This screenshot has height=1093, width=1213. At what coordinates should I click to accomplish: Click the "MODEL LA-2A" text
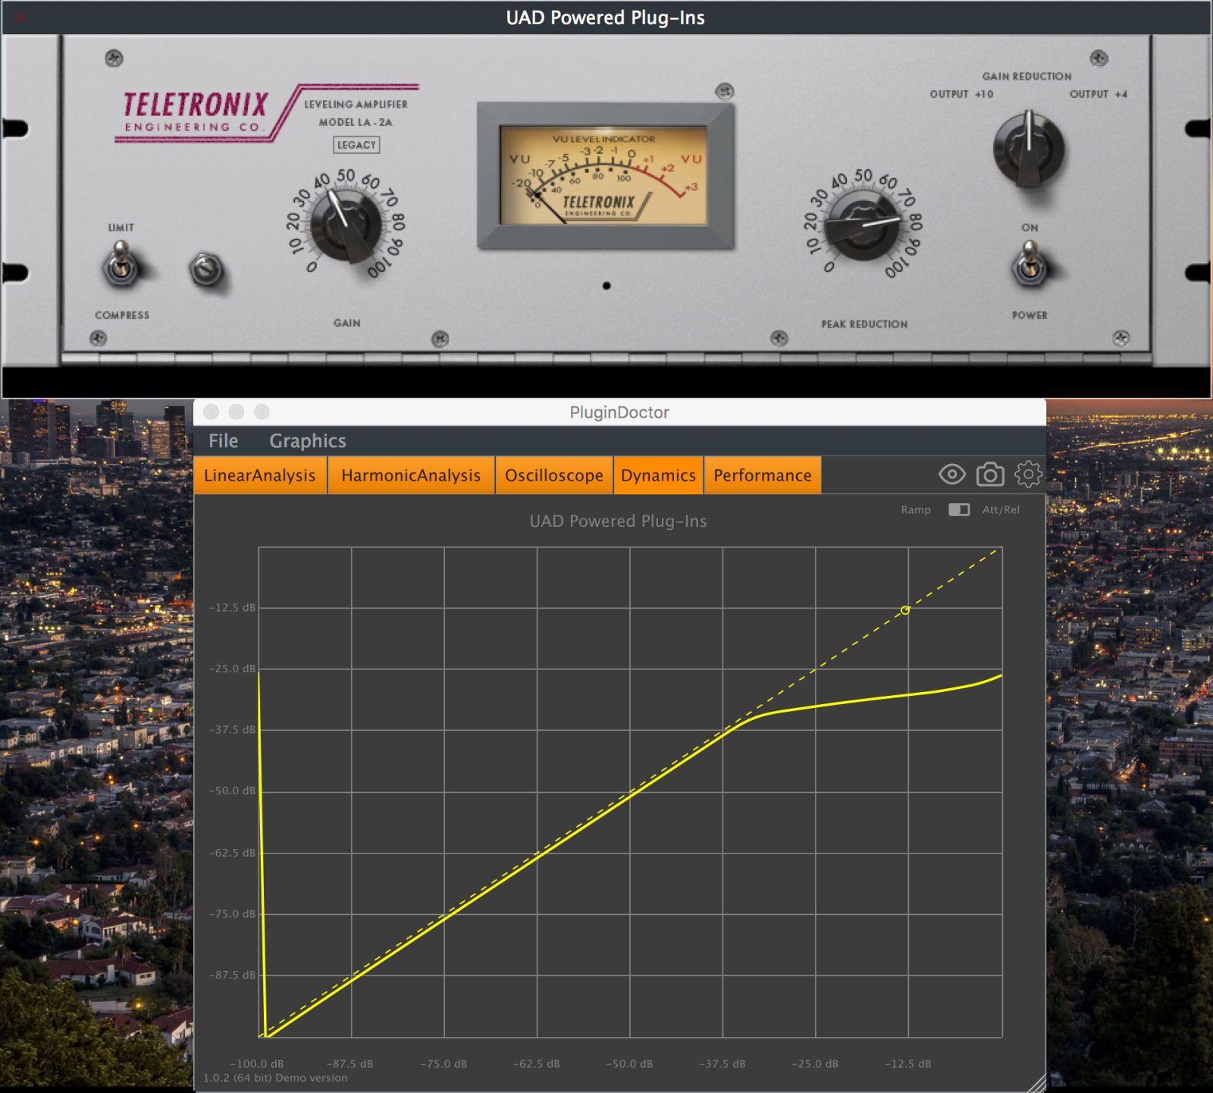point(356,122)
